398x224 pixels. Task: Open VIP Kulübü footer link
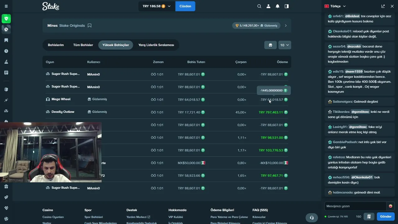tap(176, 217)
